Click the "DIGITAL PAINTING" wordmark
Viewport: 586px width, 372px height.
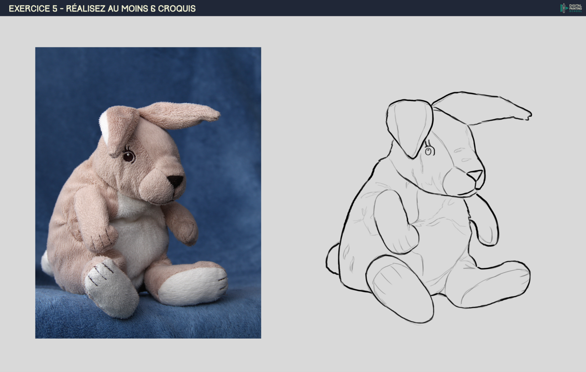pos(576,6)
